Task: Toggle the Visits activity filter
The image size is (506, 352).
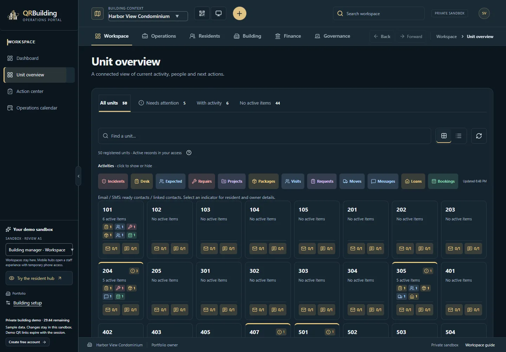Action: (293, 181)
